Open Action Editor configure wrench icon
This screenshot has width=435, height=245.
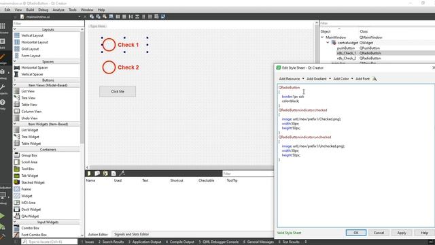(122, 174)
